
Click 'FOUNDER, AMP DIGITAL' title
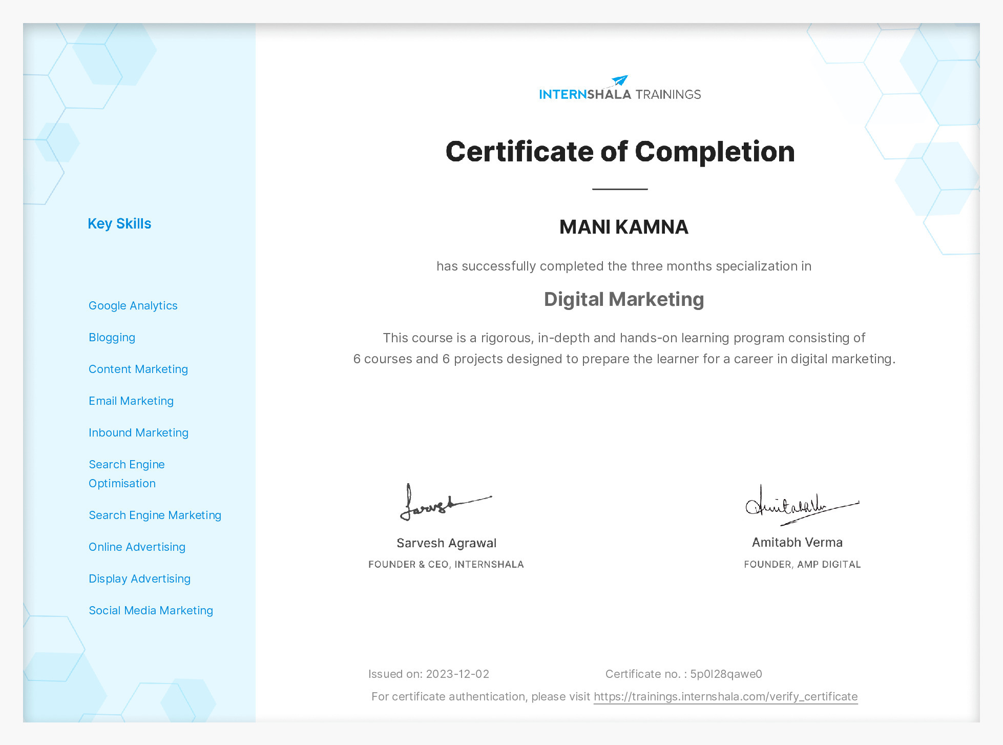click(802, 565)
